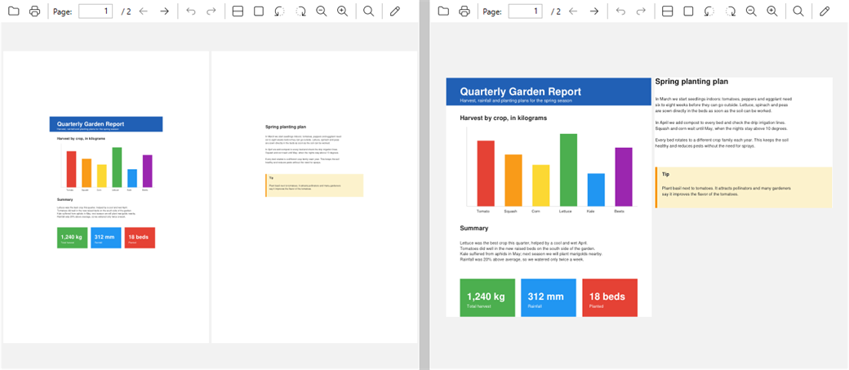The image size is (849, 370).
Task: Click 'Lettuce was the best crop' line, right viewer
Action: pyautogui.click(x=523, y=243)
